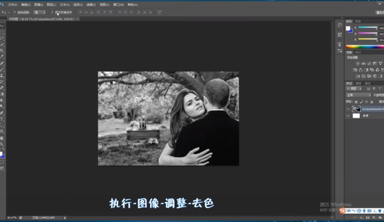
Task: Select the Crop tool
Action: tap(2, 50)
